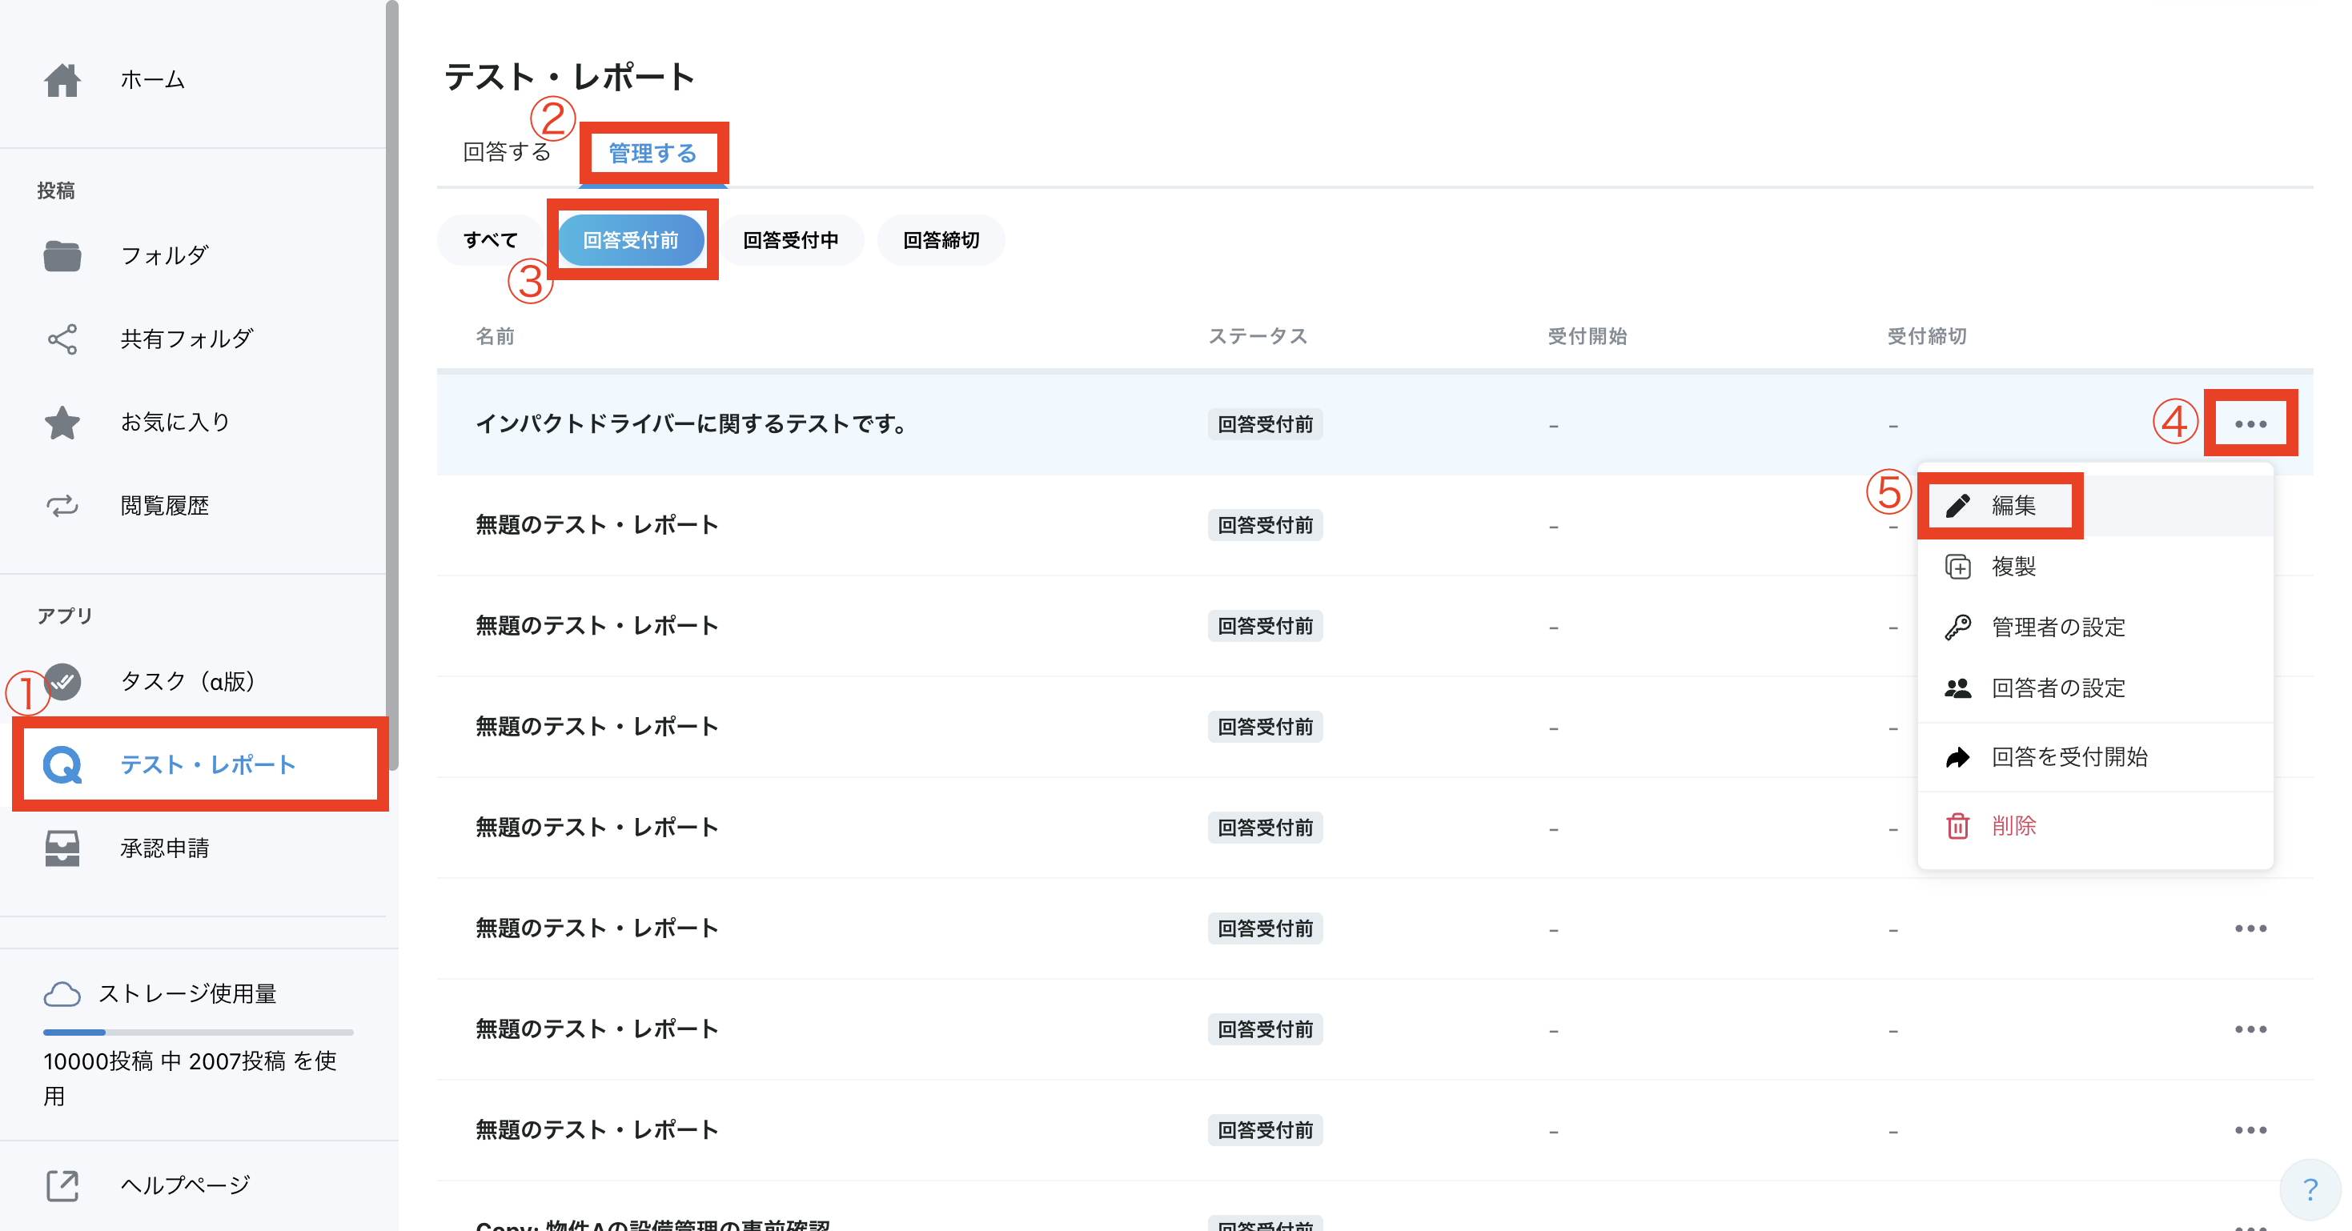This screenshot has height=1231, width=2352.
Task: Click the ヘルプページ external link icon
Action: pos(62,1185)
